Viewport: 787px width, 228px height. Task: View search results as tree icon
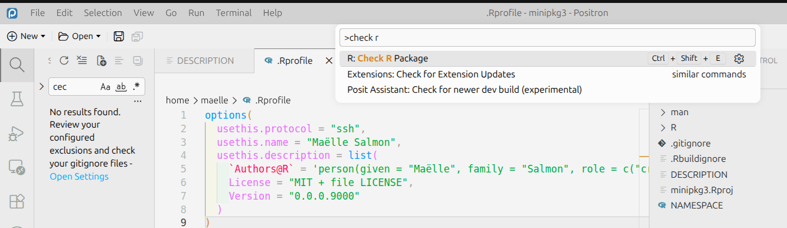pyautogui.click(x=119, y=60)
